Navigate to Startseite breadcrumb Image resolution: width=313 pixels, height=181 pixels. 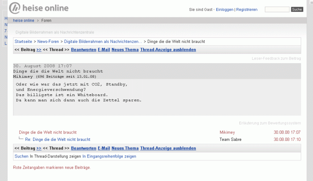(x=23, y=41)
